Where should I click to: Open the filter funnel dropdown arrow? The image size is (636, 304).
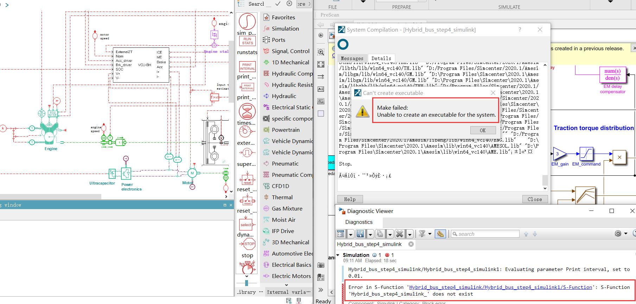click(x=430, y=234)
